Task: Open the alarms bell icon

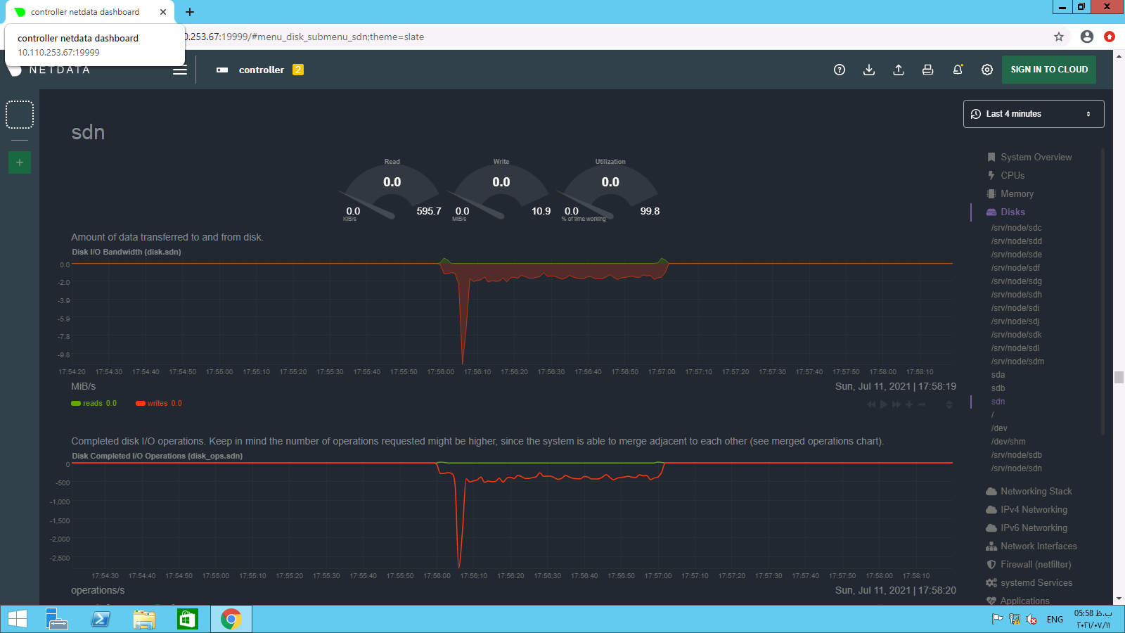Action: (958, 70)
